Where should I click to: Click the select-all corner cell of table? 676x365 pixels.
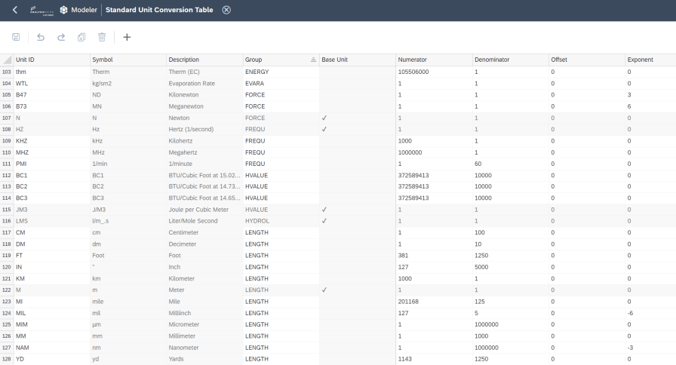(7, 60)
